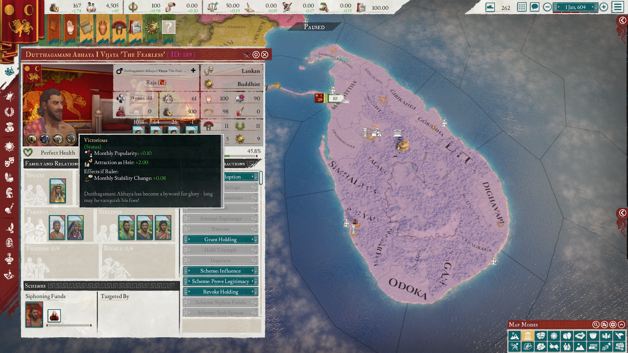The width and height of the screenshot is (628, 353).
Task: Select the family figures map mode
Action: 567,346
